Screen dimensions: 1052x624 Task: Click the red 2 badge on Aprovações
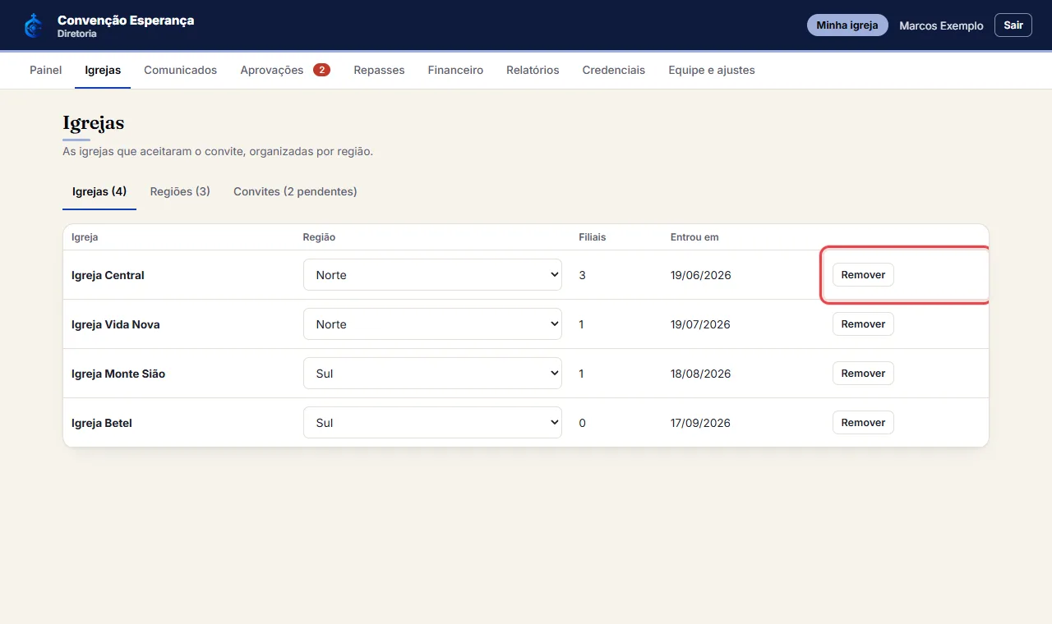pyautogui.click(x=321, y=71)
